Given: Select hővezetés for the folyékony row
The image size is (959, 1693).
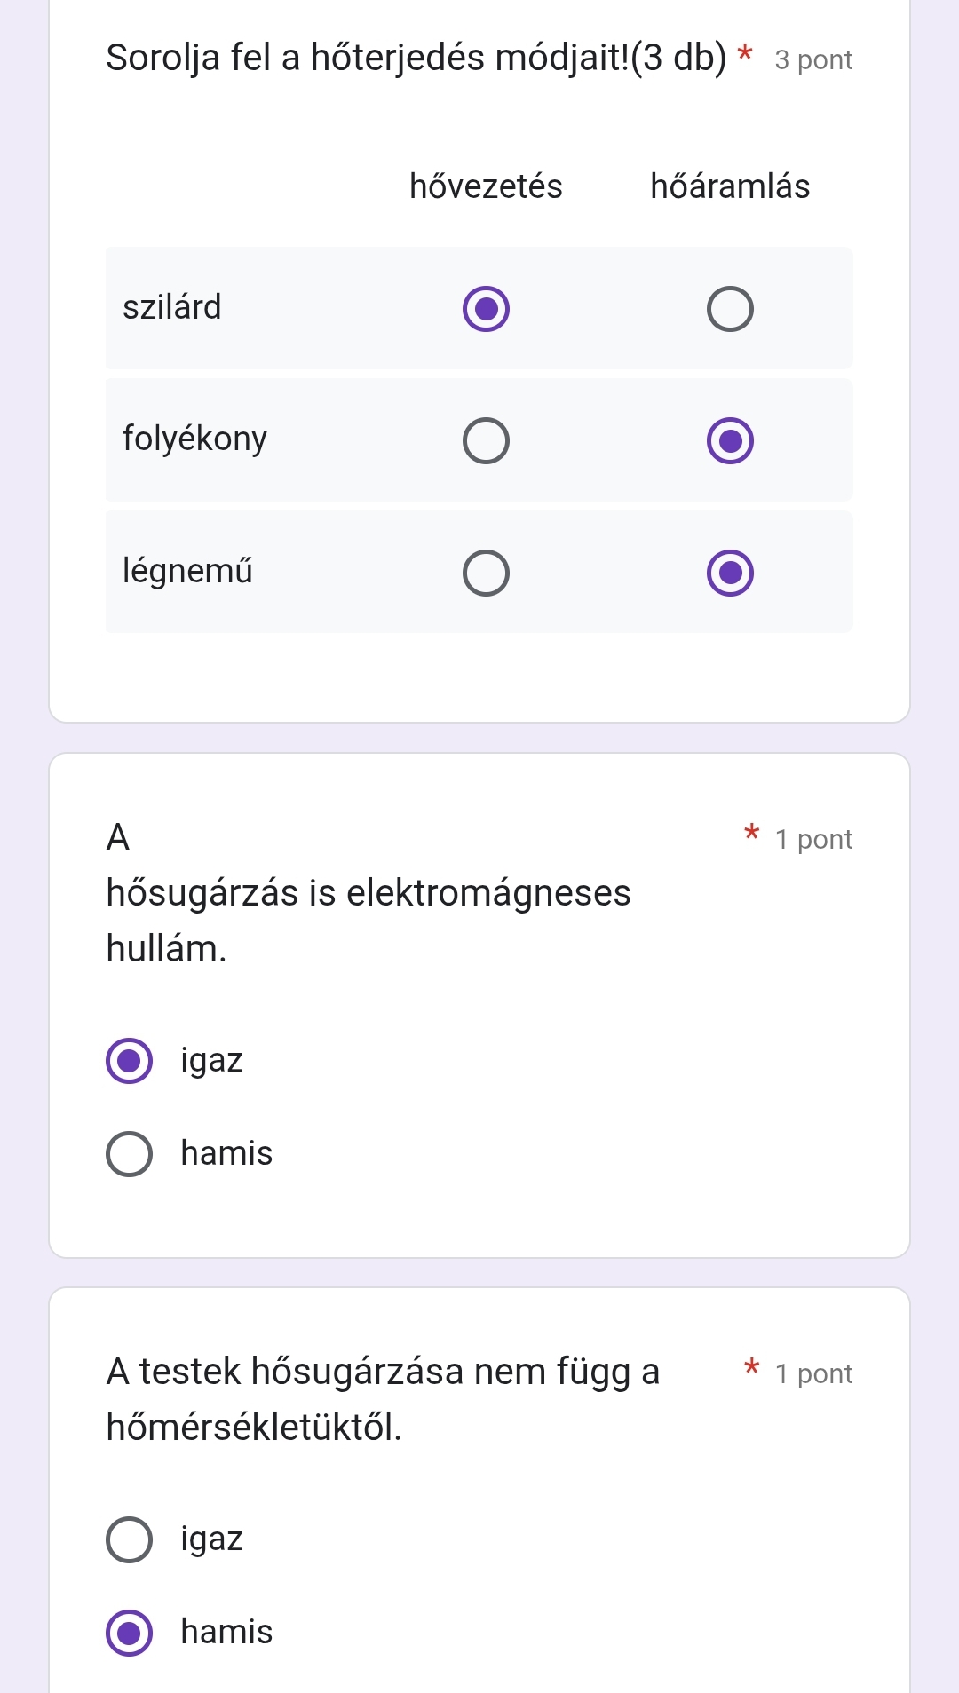Looking at the screenshot, I should point(486,441).
